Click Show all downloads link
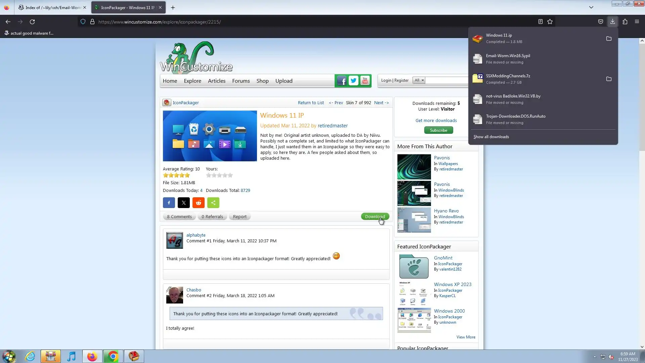 point(491,137)
